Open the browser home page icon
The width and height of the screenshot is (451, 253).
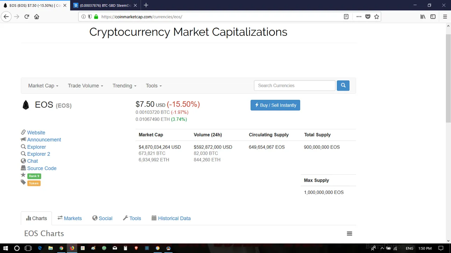37,17
